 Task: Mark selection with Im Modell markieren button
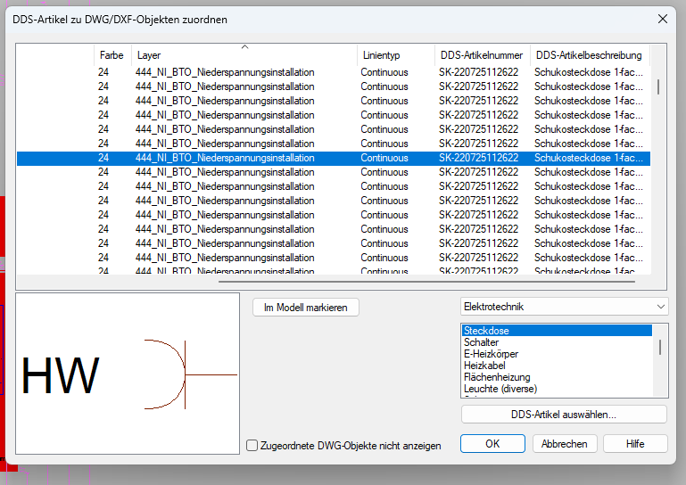(x=306, y=308)
